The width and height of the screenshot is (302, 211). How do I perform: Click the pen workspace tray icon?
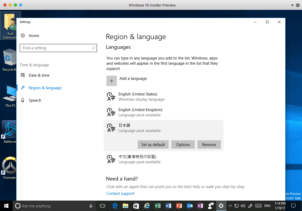point(250,206)
